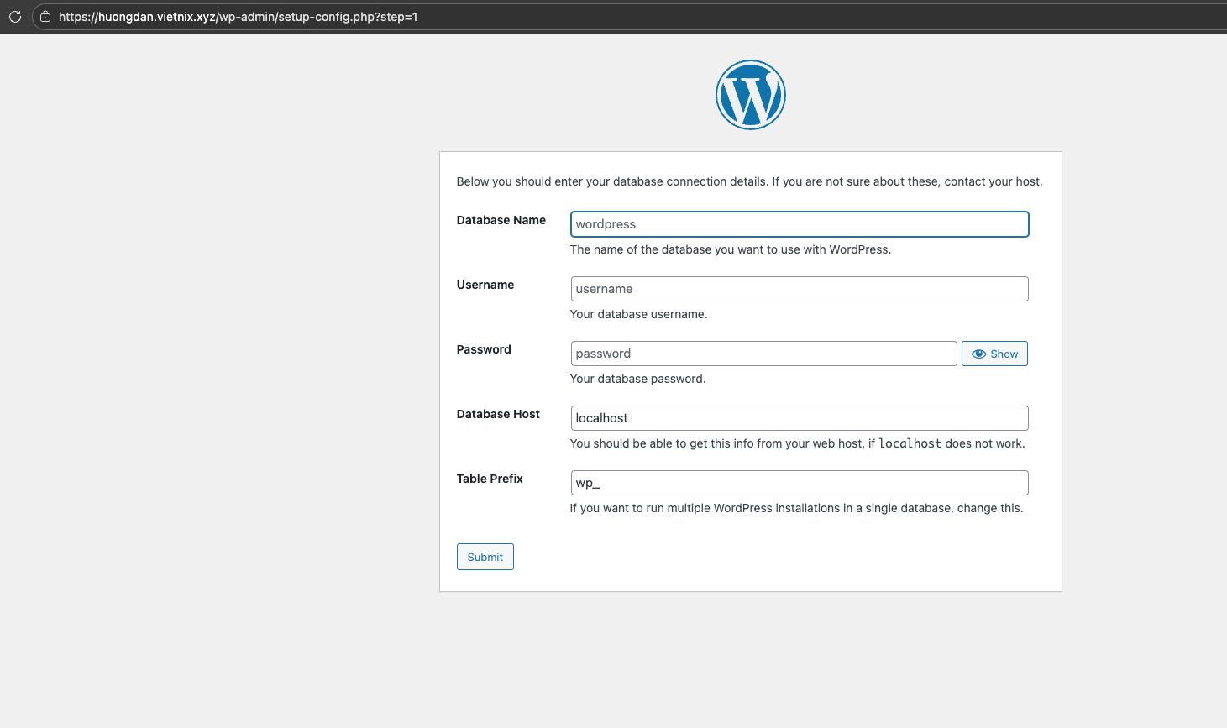Click the monospace "localhost" word in hint
The height and width of the screenshot is (728, 1227).
tap(910, 443)
